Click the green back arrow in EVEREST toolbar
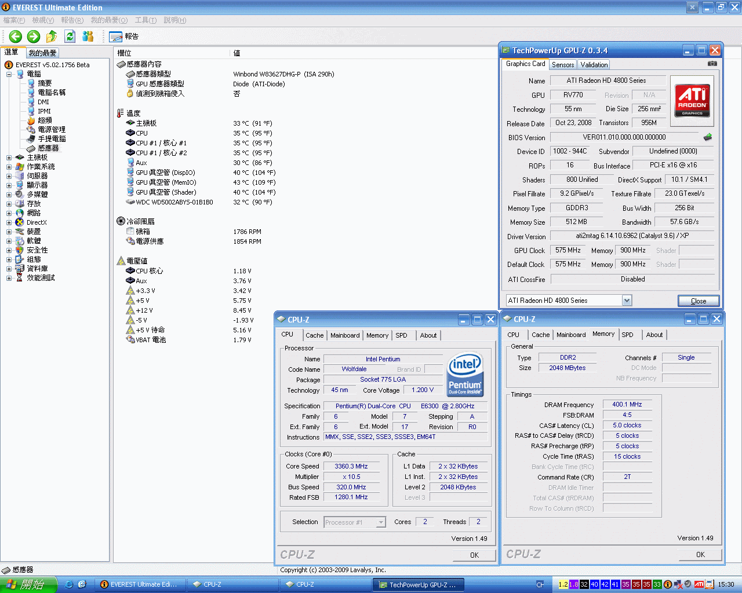Image resolution: width=742 pixels, height=593 pixels. click(16, 36)
